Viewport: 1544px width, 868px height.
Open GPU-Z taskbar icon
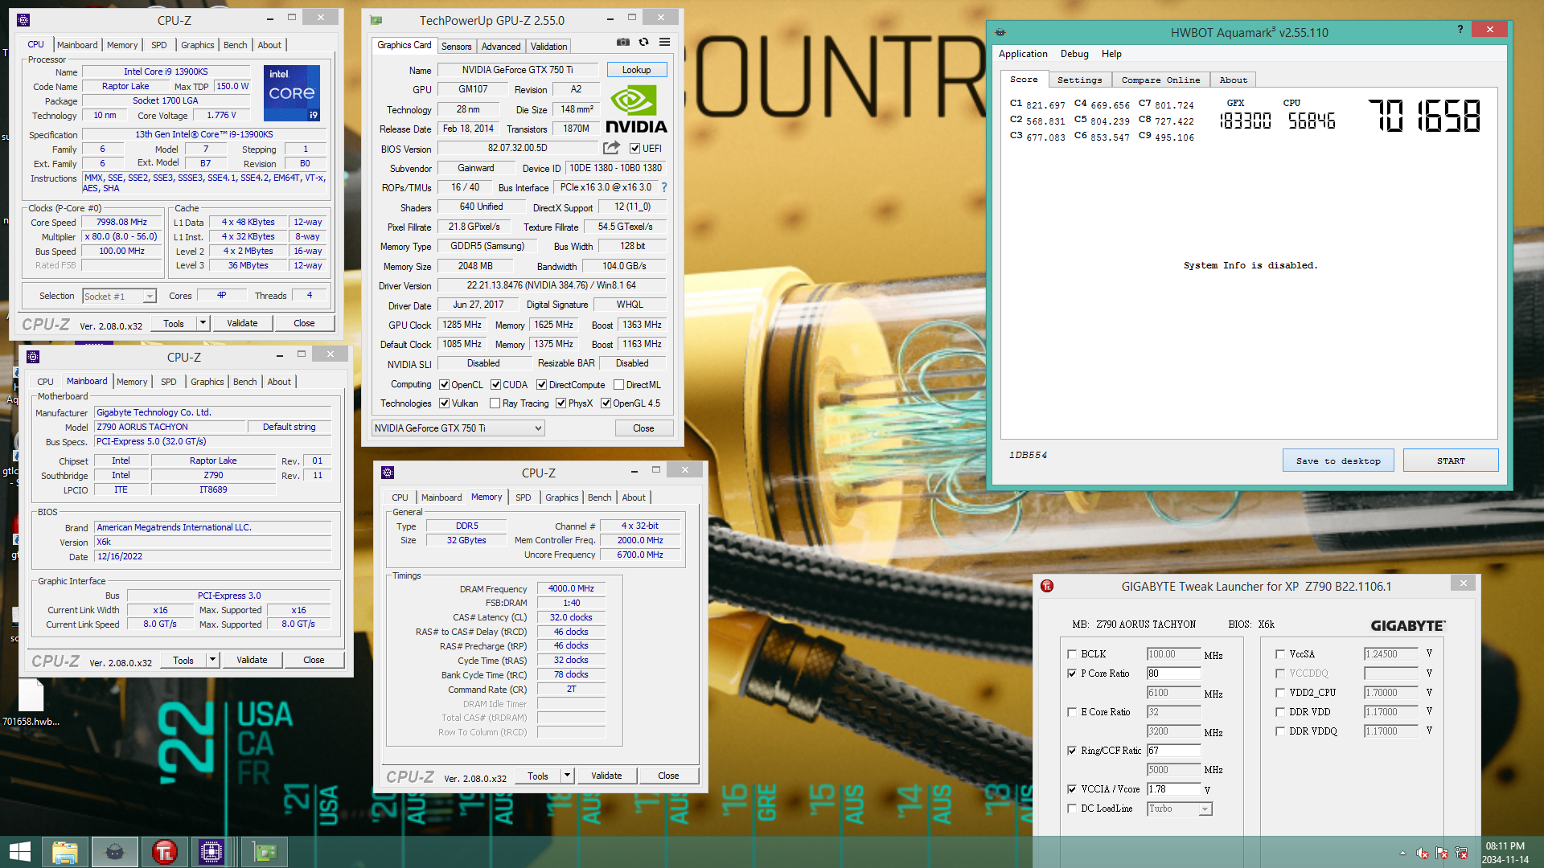265,852
